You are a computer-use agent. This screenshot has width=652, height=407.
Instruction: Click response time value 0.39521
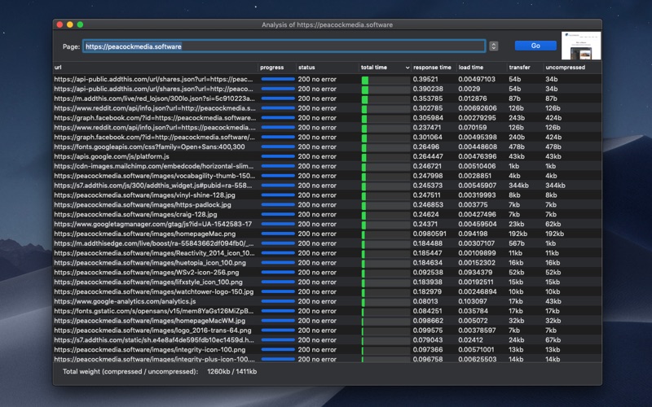(425, 79)
